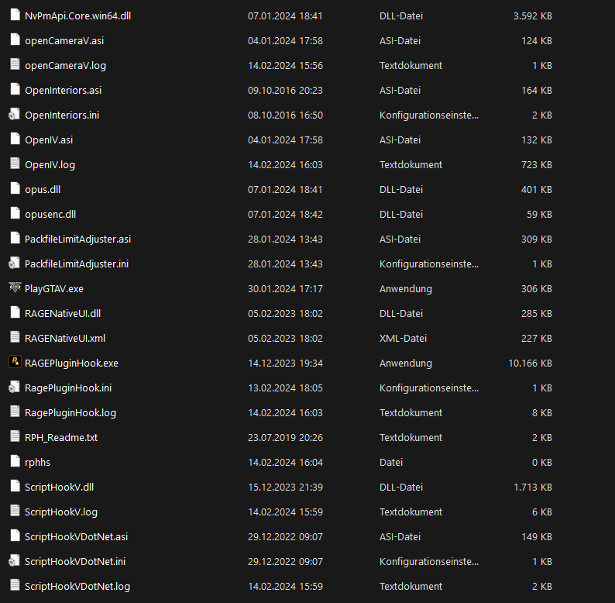This screenshot has height=603, width=615.
Task: Click the size value 3.592 KB
Action: tap(533, 16)
